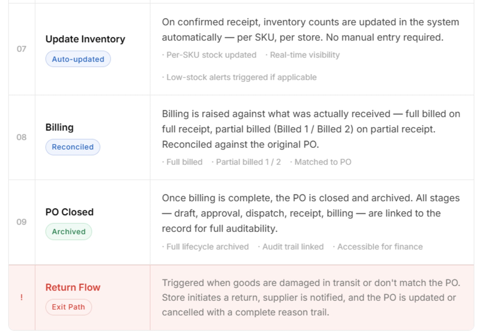Select the Auto-updated badge
This screenshot has height=336, width=482.
[x=78, y=59]
